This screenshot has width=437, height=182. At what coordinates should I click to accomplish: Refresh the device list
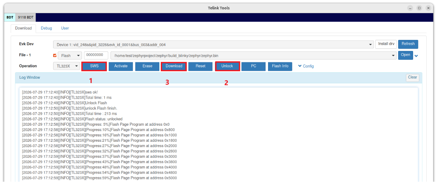click(408, 44)
